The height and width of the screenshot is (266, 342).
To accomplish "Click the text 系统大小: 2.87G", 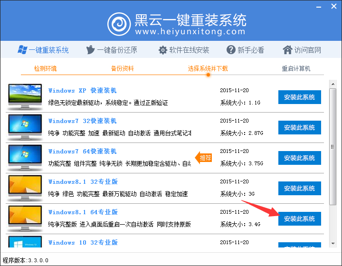I will pyautogui.click(x=241, y=133).
